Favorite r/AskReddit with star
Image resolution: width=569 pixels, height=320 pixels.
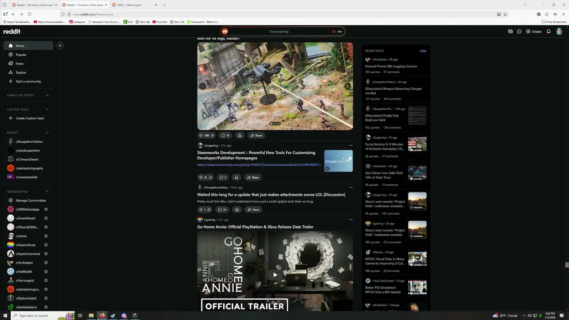pos(46,272)
